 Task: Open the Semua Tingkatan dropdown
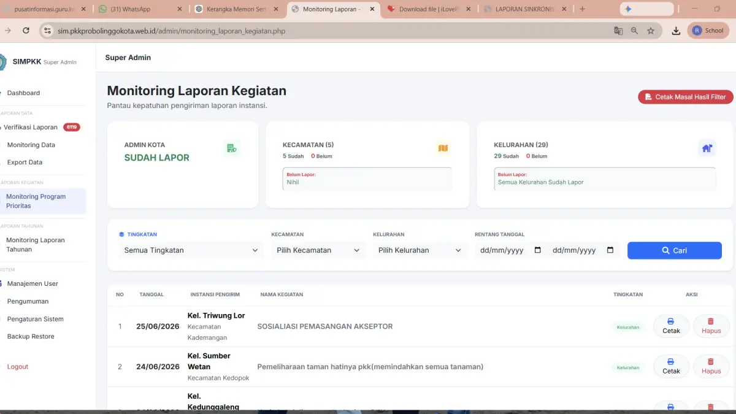click(191, 250)
